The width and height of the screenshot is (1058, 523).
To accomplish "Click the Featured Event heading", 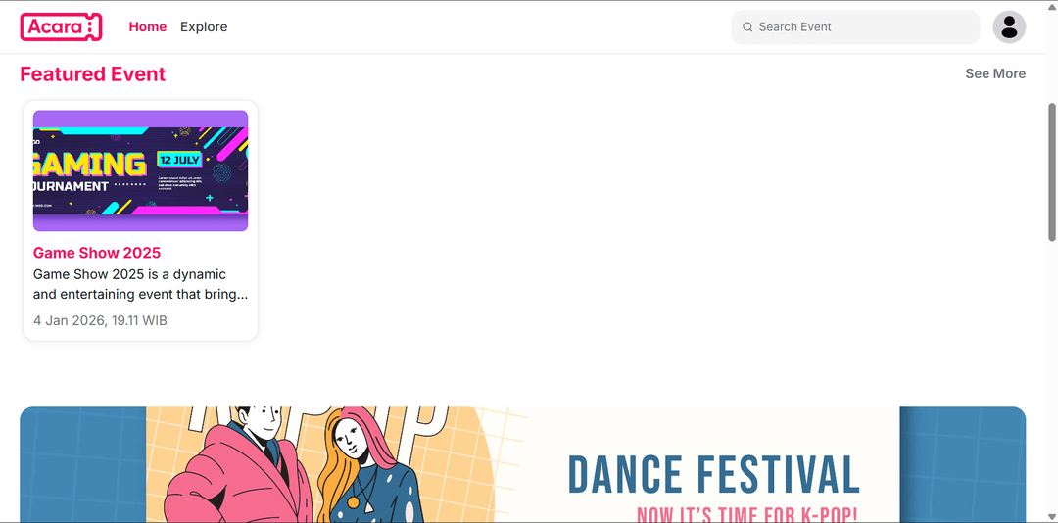I will pos(93,74).
